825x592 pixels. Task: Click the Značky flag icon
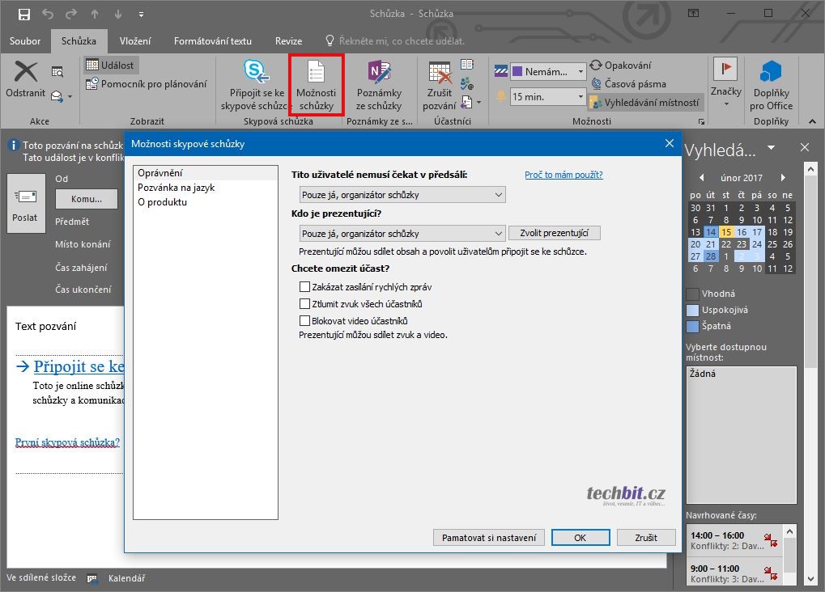pyautogui.click(x=725, y=71)
